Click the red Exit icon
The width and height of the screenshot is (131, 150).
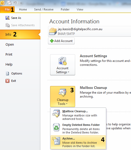7,81
